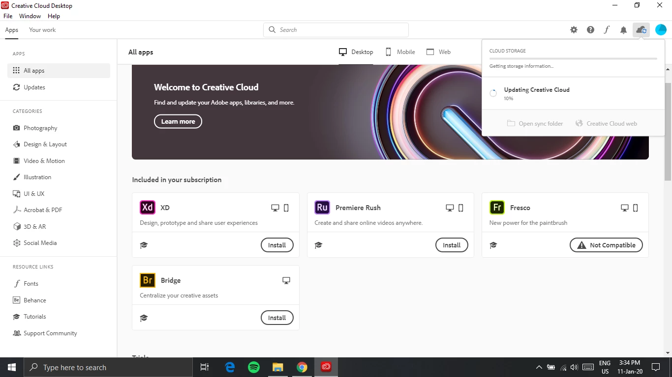Screen dimensions: 672x377
Task: Open the Windows Start button
Action: coord(12,367)
